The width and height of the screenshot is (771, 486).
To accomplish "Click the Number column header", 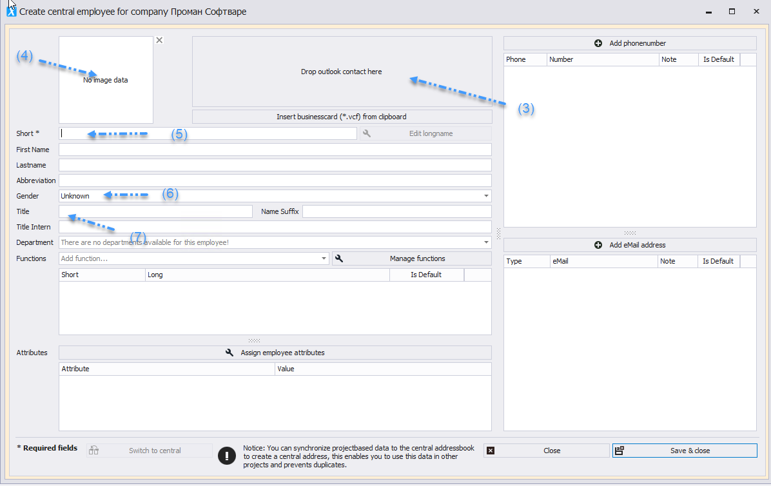I will pos(603,59).
